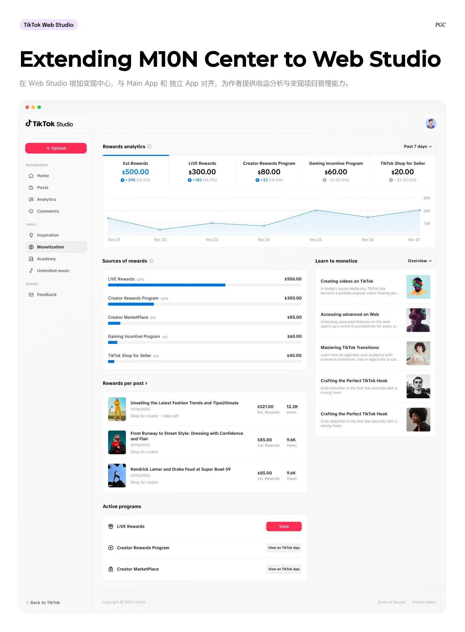The width and height of the screenshot is (465, 632).
Task: Click the Creator Rewards Program 30% bar
Action: coord(205,304)
